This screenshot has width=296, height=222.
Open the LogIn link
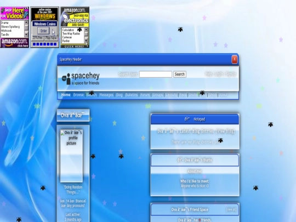219,74
